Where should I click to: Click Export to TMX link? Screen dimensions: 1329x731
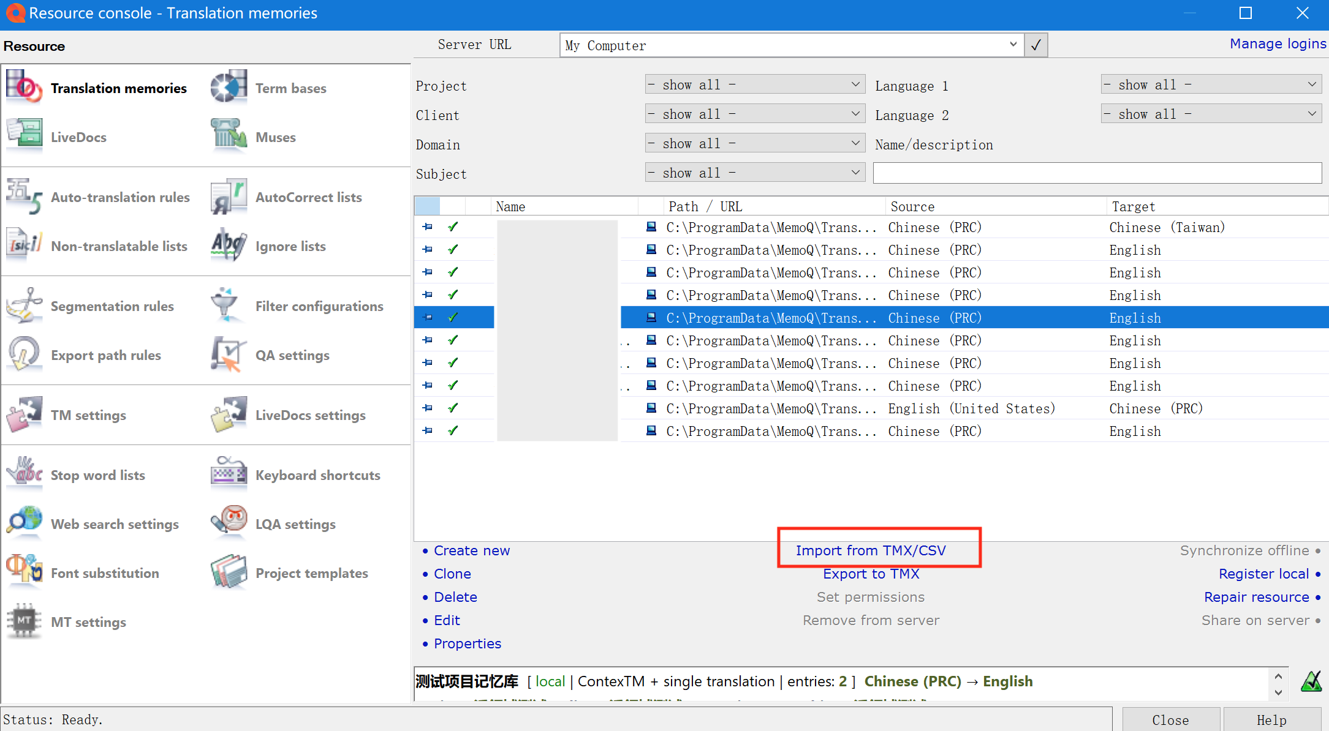(871, 574)
